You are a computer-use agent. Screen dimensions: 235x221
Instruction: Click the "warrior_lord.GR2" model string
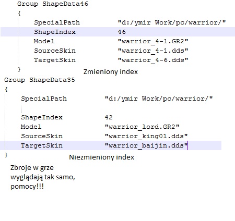click(x=142, y=127)
